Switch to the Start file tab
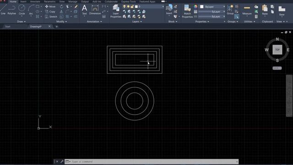 (8, 27)
